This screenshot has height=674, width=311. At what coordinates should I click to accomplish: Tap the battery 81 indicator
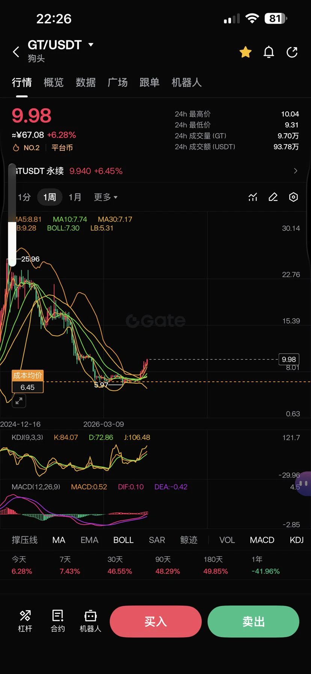pos(276,18)
